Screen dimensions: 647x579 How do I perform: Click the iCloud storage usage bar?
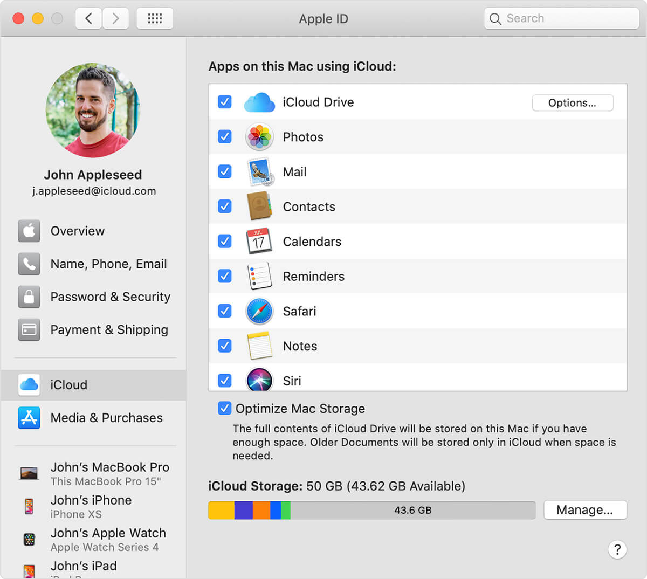[371, 509]
